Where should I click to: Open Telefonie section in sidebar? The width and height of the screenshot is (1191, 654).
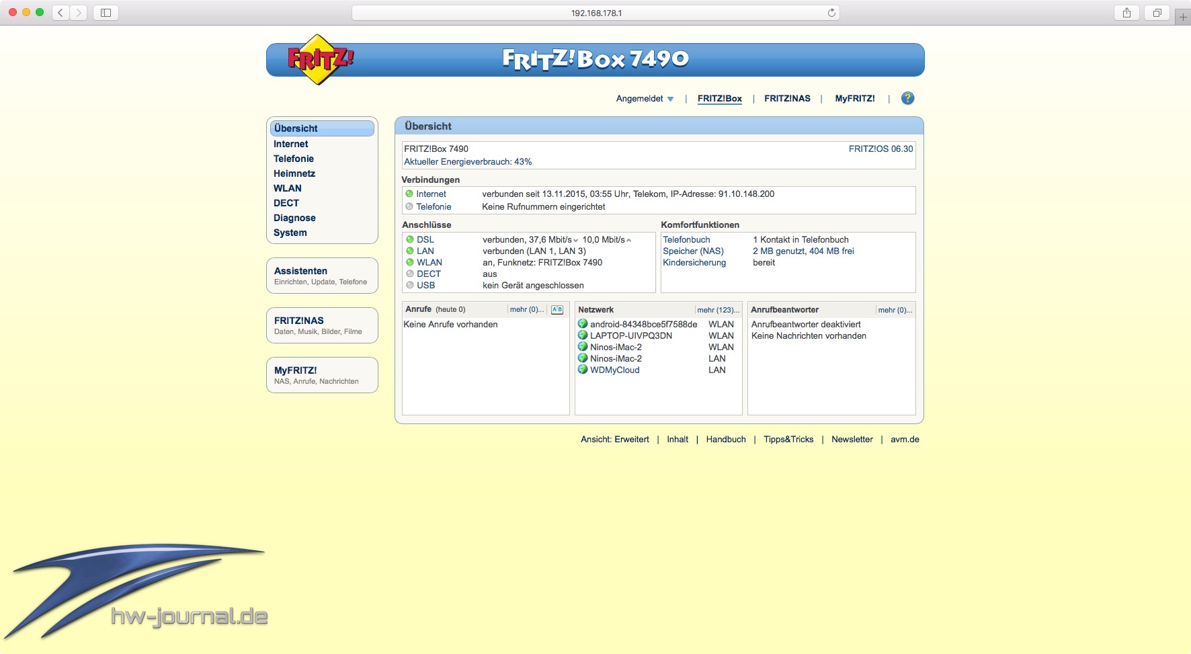coord(294,159)
